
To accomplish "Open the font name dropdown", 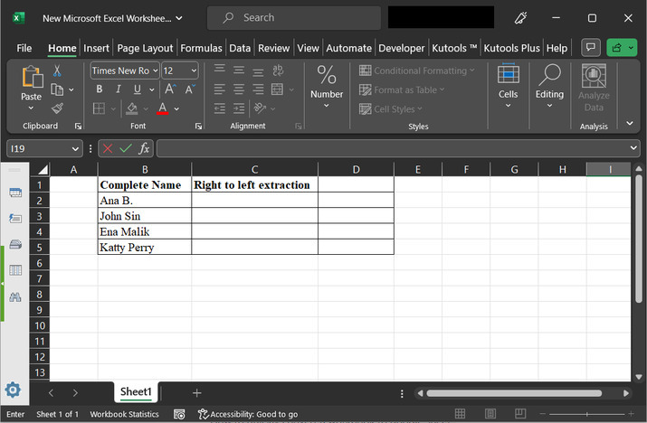I will (x=155, y=70).
